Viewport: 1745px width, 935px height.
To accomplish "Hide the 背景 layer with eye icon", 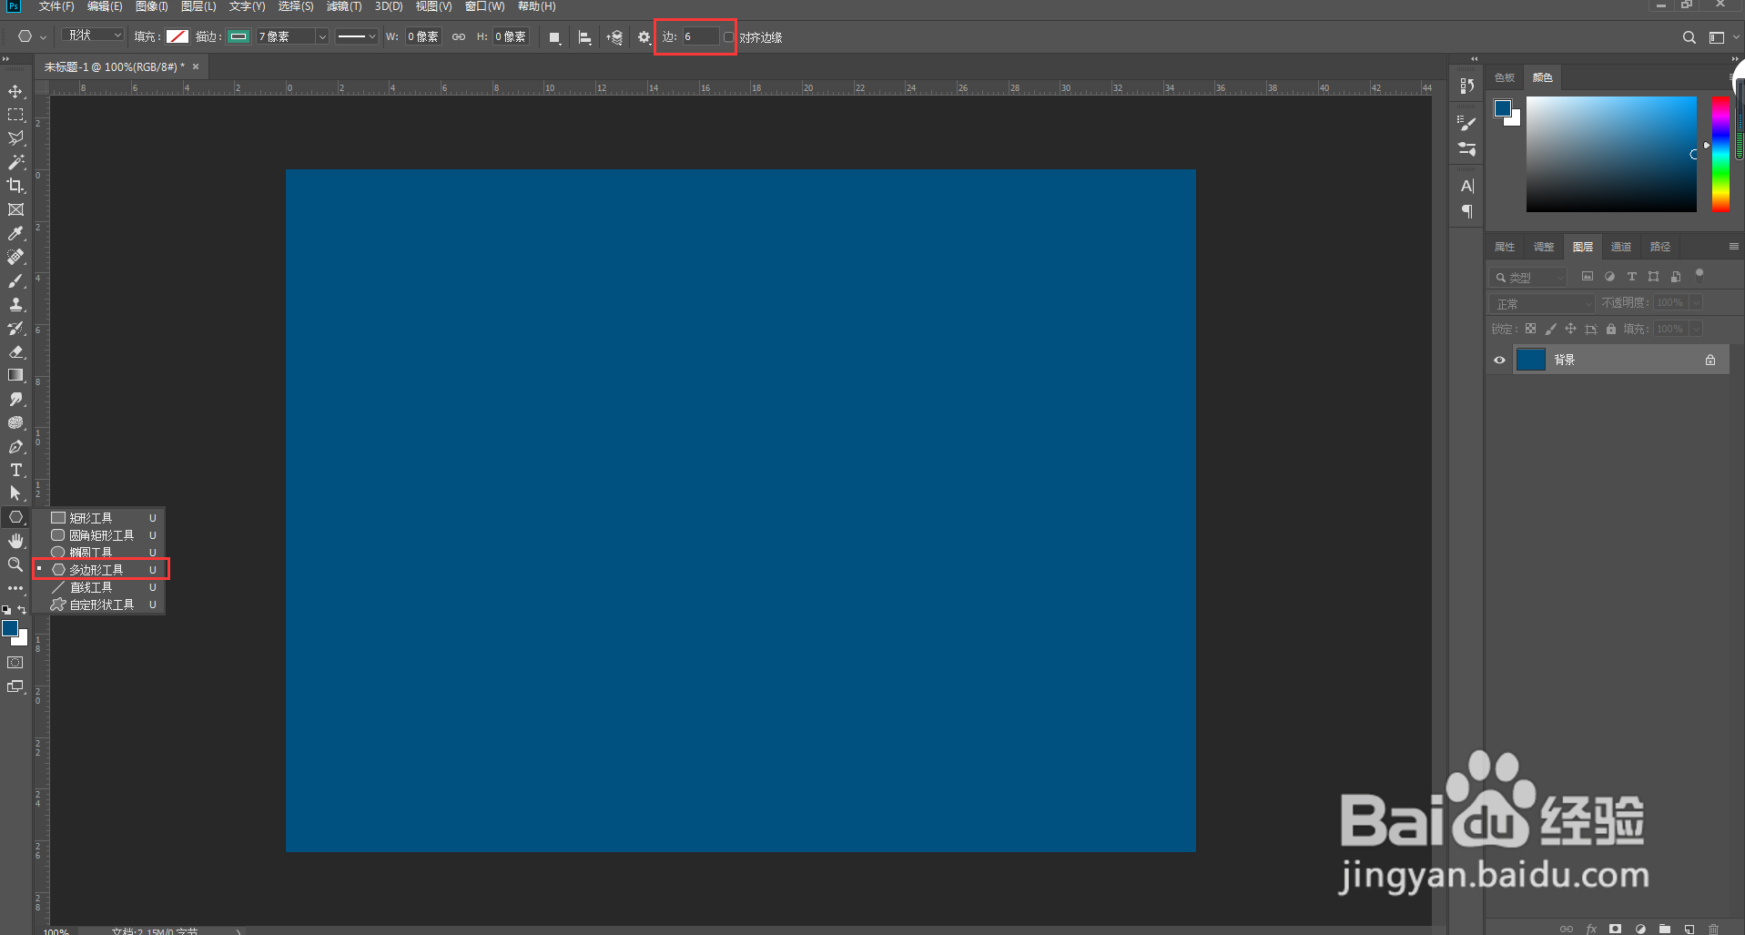I will (1499, 360).
